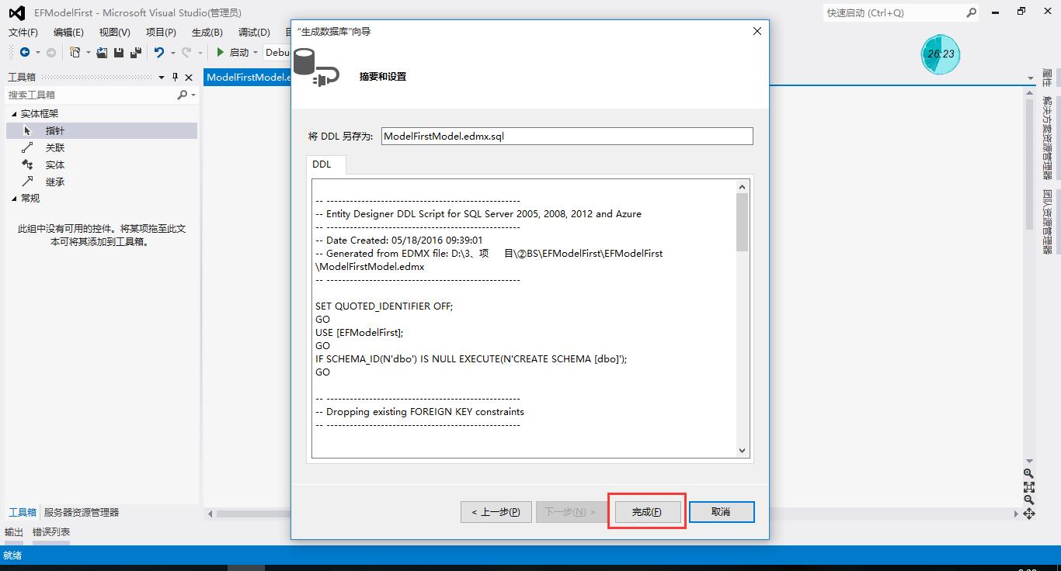Start debugging with the green 启动 button
The width and height of the screenshot is (1061, 571).
coord(232,52)
